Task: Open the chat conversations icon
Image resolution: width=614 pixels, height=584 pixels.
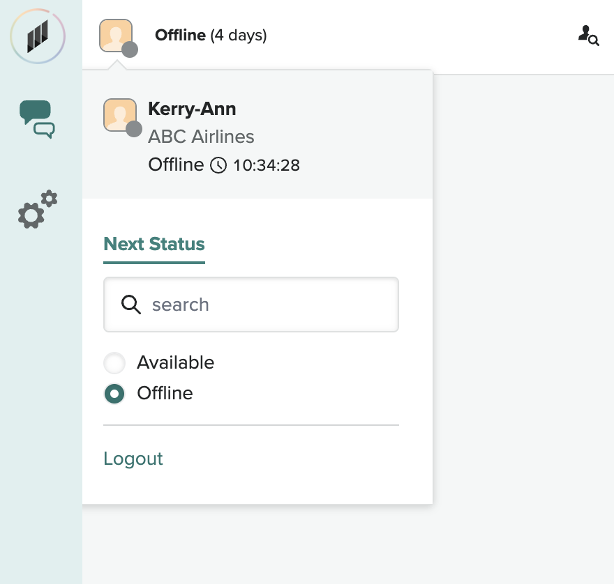Action: click(x=37, y=119)
